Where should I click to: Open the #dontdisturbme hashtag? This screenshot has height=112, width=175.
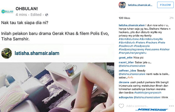pyautogui.click(x=129, y=39)
